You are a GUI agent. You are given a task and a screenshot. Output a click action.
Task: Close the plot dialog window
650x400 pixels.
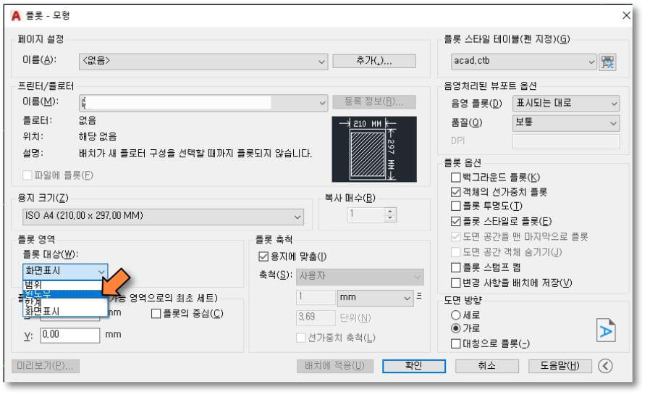pos(626,15)
